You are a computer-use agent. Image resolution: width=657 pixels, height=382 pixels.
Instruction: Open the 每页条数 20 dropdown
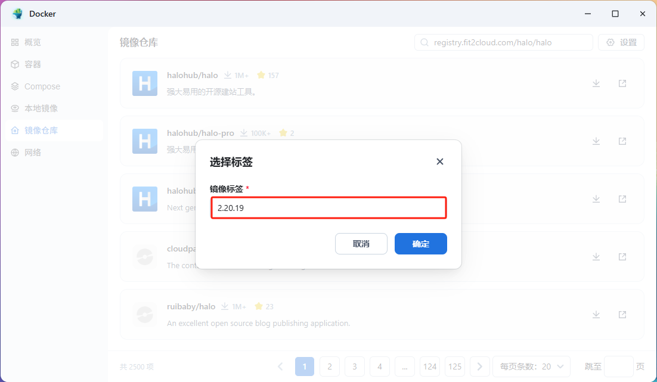pyautogui.click(x=531, y=367)
